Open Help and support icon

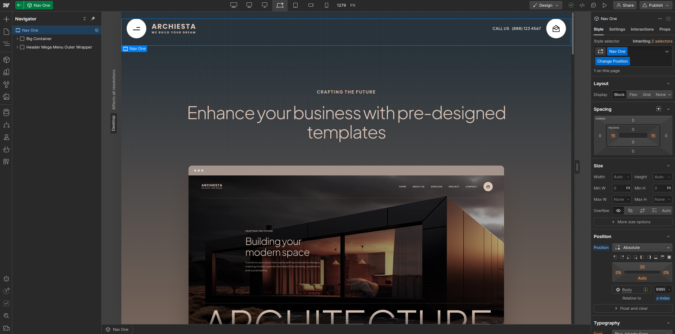pos(6,291)
